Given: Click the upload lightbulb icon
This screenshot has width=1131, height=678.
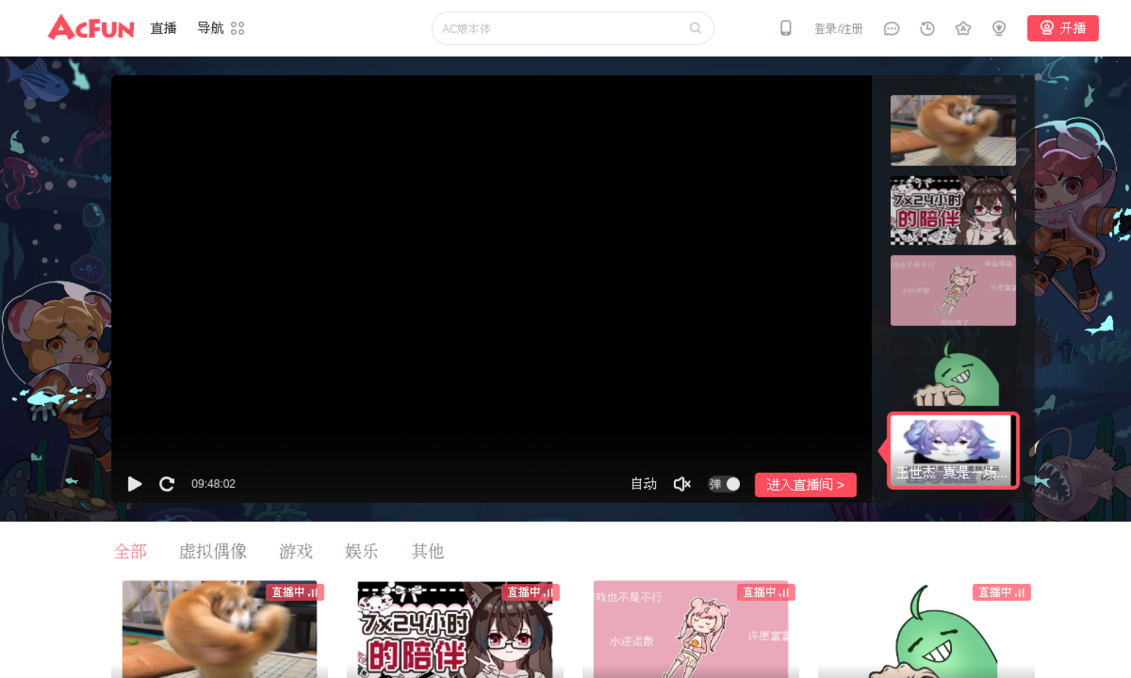Looking at the screenshot, I should pos(999,28).
